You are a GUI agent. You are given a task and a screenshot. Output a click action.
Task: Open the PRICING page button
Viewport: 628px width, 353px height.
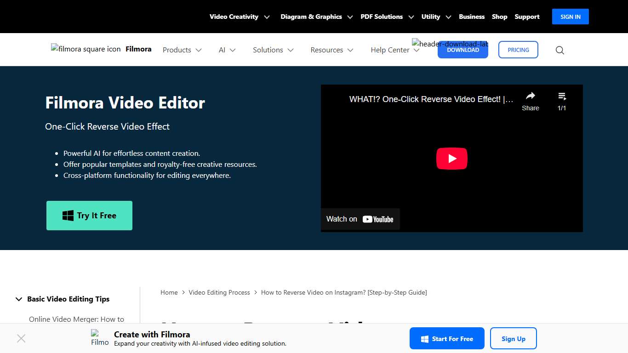pos(518,50)
